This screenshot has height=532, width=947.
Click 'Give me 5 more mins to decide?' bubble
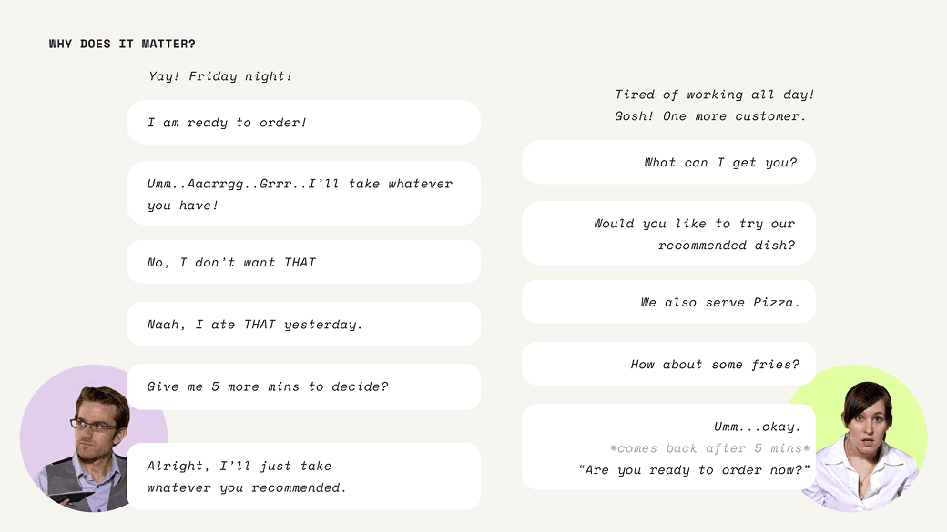click(304, 386)
